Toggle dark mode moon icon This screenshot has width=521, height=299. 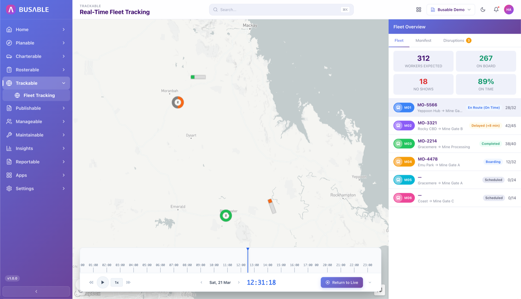pos(483,10)
